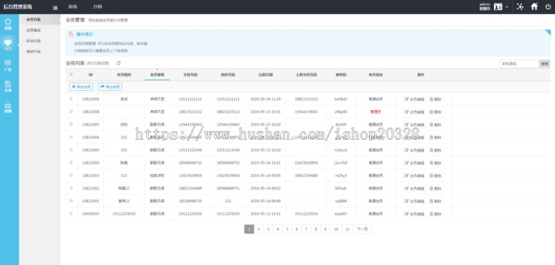Star the member row 10821008

click(x=71, y=112)
